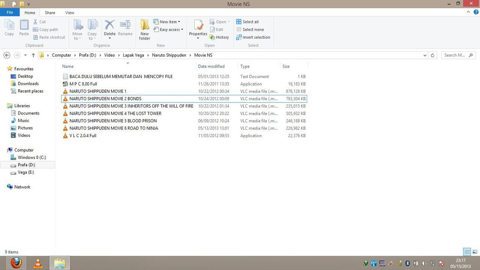This screenshot has width=480, height=270.
Task: Collapse the ribbon with the chevron
Action: pos(468,12)
